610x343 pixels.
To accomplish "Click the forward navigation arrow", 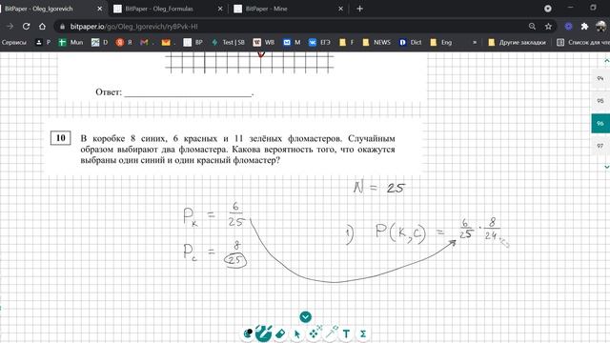I will [10, 27].
